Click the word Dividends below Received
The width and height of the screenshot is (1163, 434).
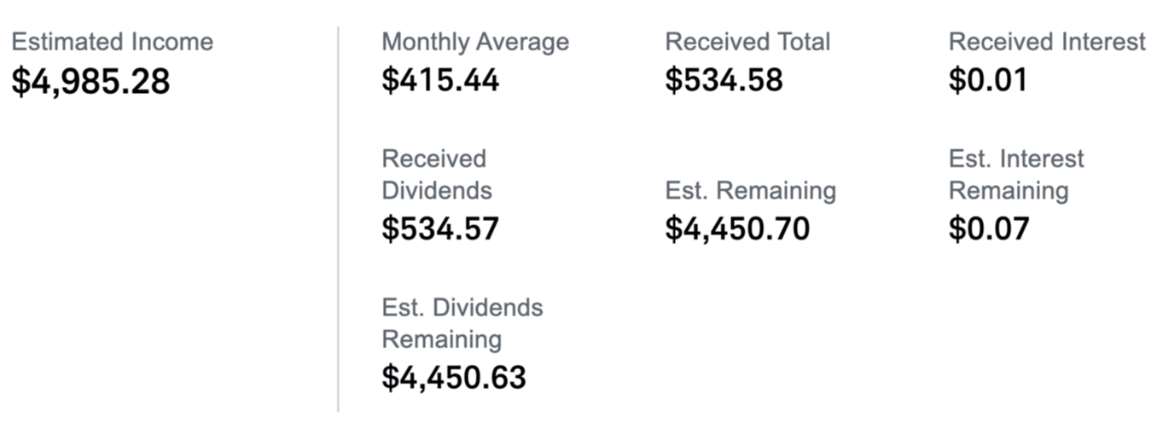click(x=436, y=190)
